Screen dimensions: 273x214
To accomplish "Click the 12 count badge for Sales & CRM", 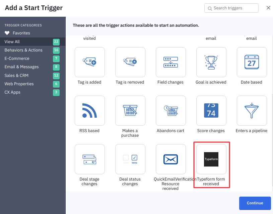I will tap(56, 76).
